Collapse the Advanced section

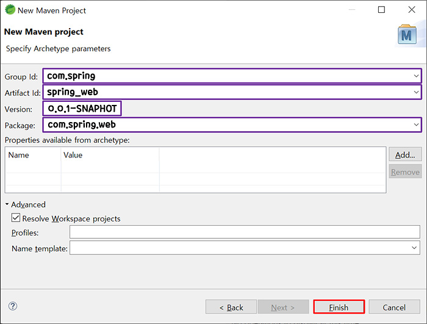pos(7,204)
